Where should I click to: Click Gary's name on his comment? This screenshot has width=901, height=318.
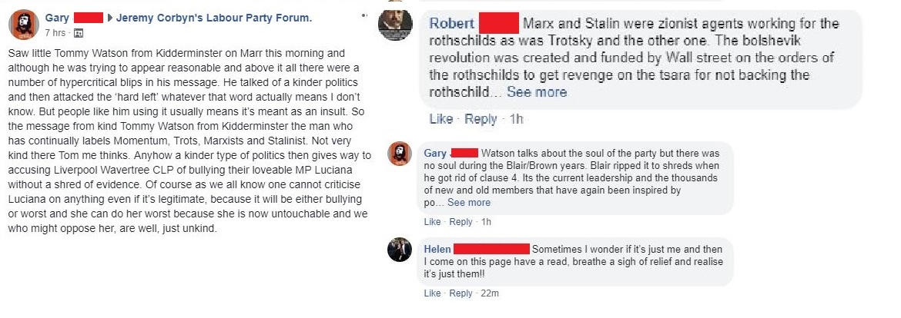[x=435, y=153]
